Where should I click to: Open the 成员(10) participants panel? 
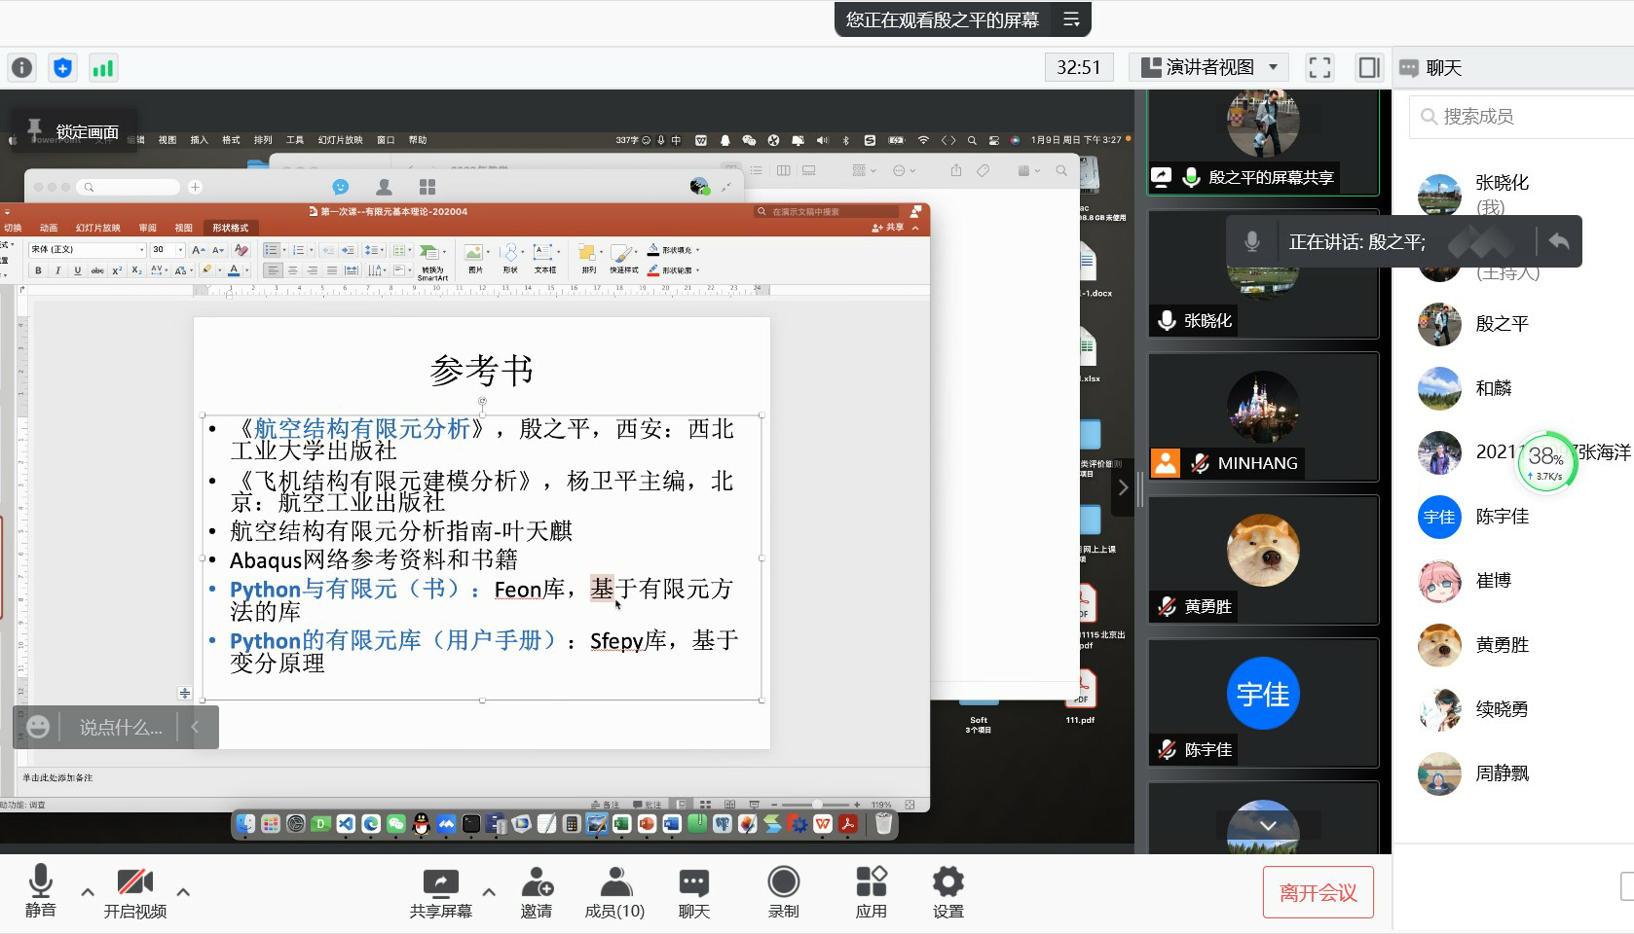614,891
